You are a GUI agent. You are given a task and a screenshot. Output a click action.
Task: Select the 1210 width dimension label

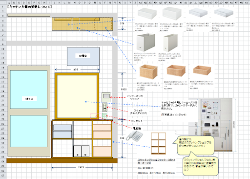coord(81,167)
